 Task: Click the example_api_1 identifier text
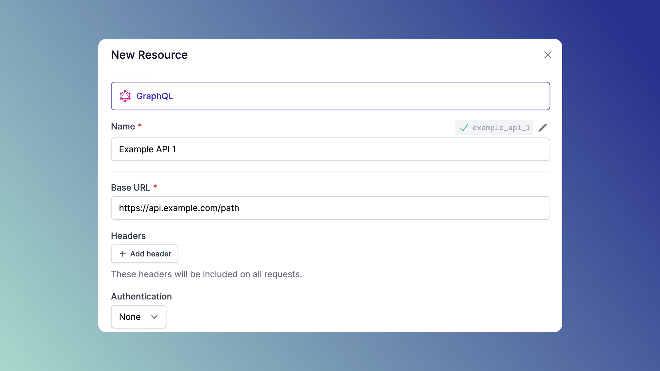501,128
